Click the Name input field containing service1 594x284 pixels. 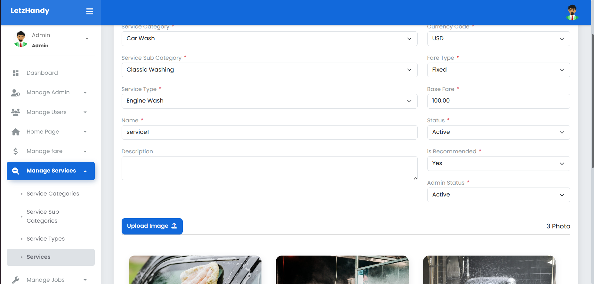269,132
